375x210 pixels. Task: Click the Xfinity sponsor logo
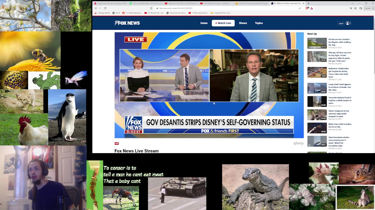pos(299,143)
